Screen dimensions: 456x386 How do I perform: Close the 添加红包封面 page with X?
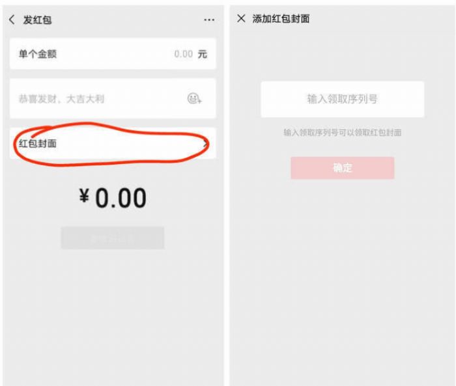pyautogui.click(x=241, y=19)
